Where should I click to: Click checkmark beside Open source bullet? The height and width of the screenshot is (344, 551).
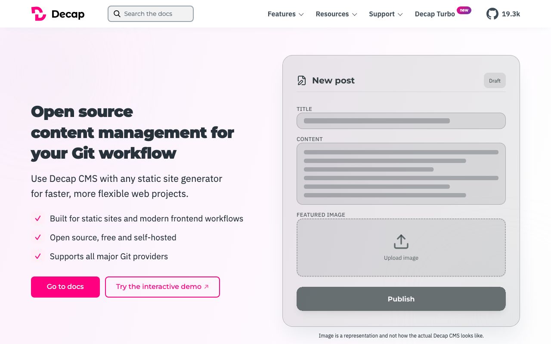[38, 237]
